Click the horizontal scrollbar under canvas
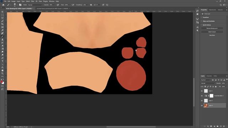Screen dimensions: 228x128 131,127
